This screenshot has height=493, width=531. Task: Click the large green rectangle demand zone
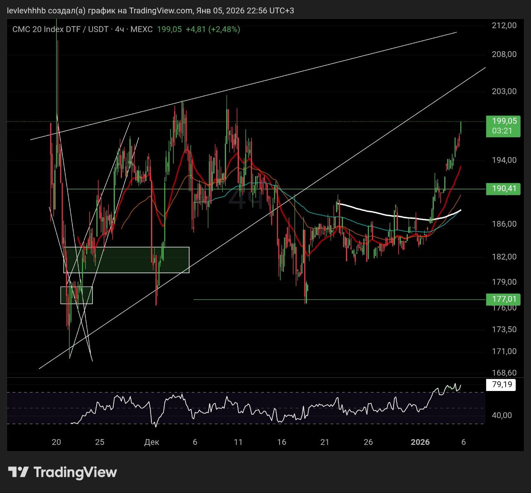126,260
